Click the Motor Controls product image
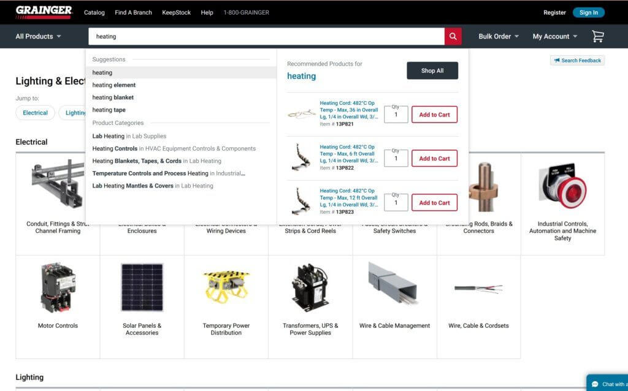Screen dimensions: 628x391 (58, 287)
